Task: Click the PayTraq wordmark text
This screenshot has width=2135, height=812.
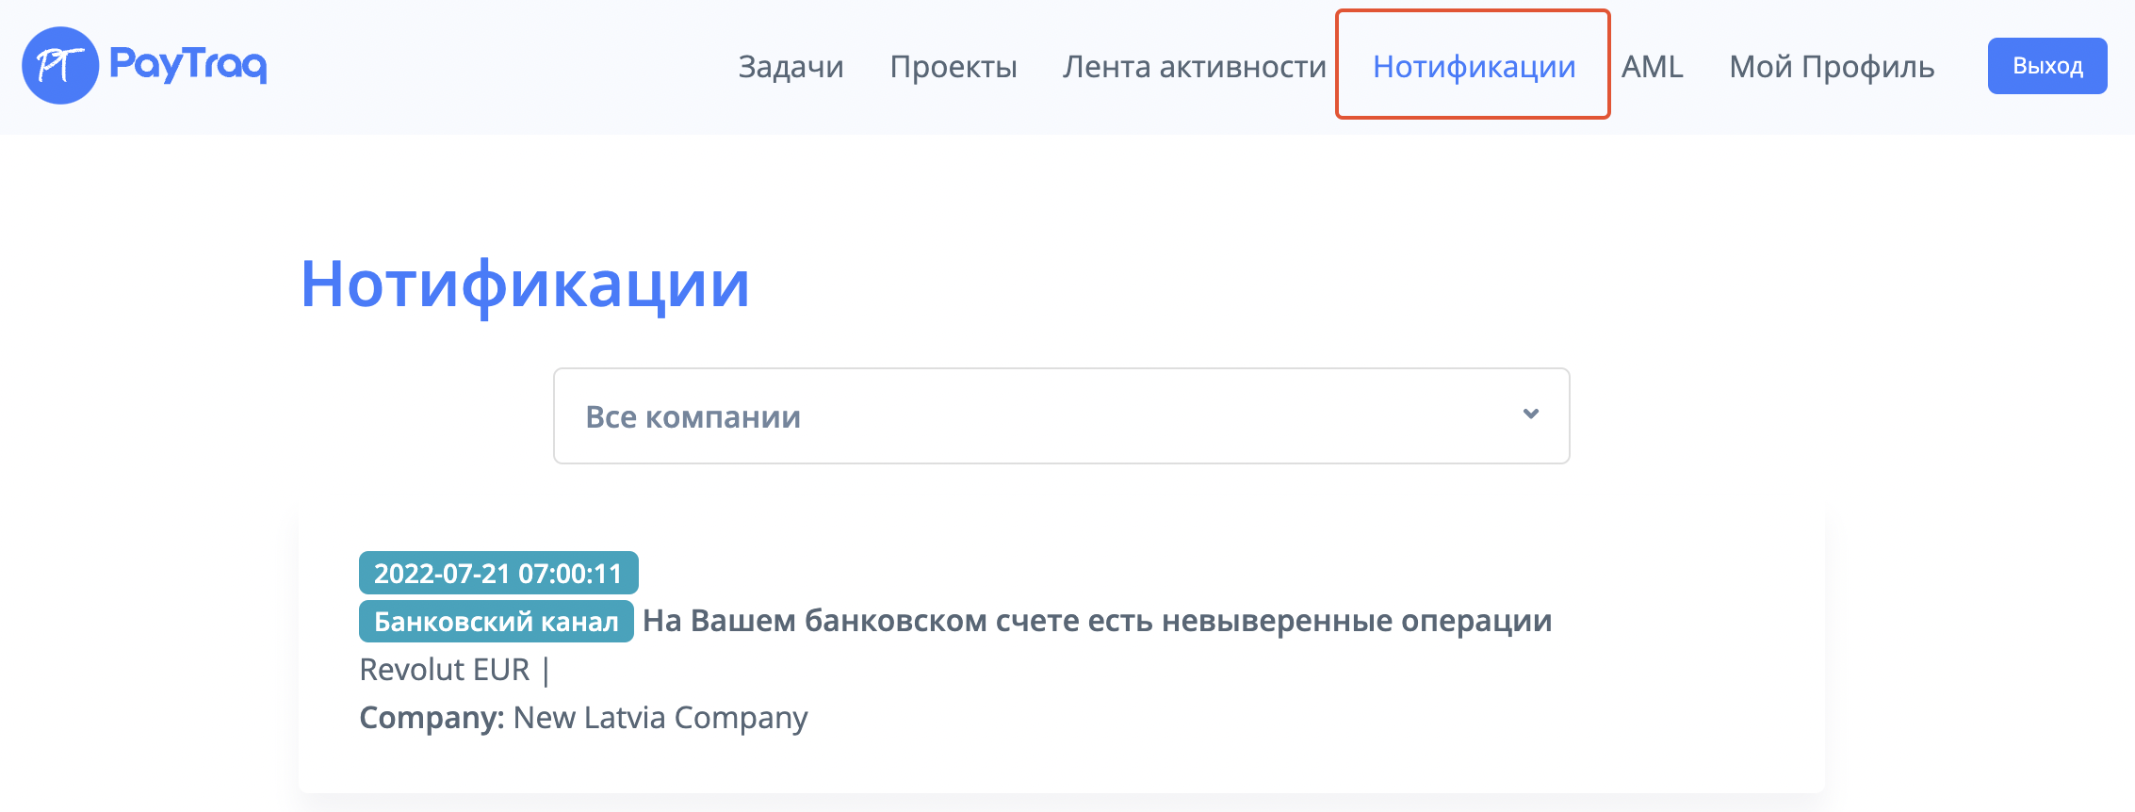Action: [x=188, y=64]
